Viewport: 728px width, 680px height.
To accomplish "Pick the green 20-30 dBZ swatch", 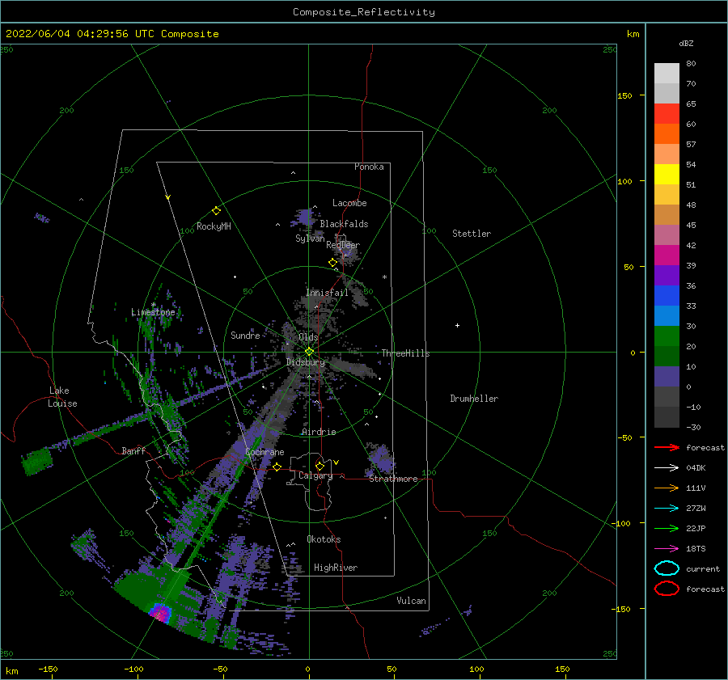I will 667,336.
